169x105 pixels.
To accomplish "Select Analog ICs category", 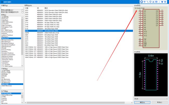I will [x=5, y=19].
